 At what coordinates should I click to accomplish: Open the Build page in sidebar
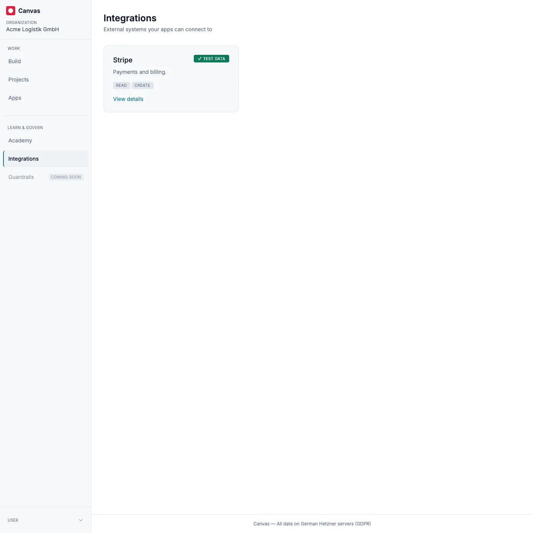click(45, 61)
